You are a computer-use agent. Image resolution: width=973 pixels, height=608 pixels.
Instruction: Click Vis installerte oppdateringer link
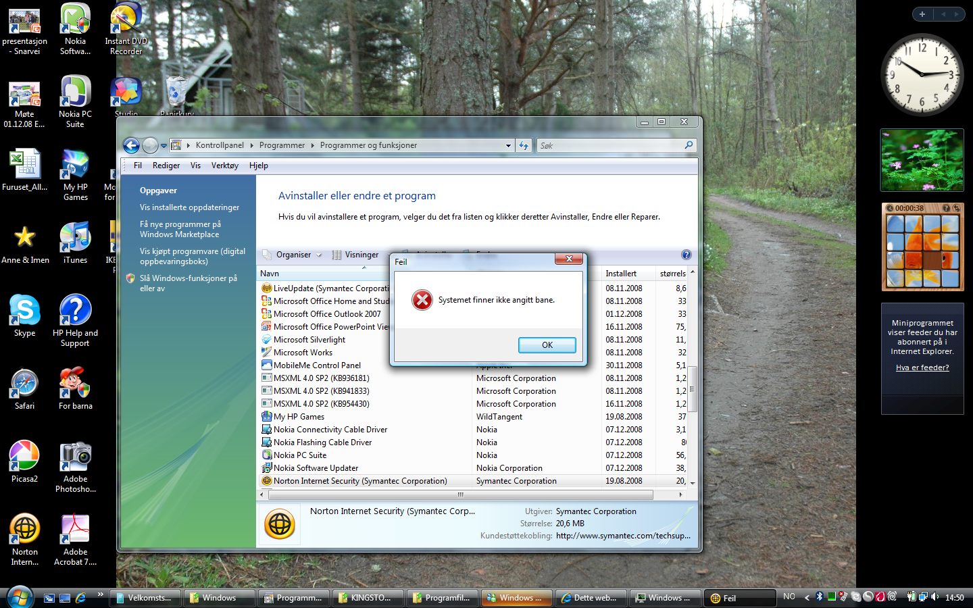(x=189, y=207)
